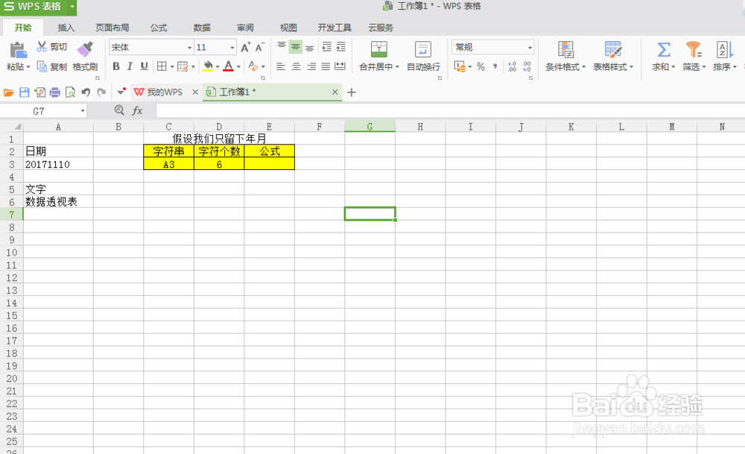Expand the fill color dropdown arrow
Image resolution: width=745 pixels, height=454 pixels.
tap(217, 67)
